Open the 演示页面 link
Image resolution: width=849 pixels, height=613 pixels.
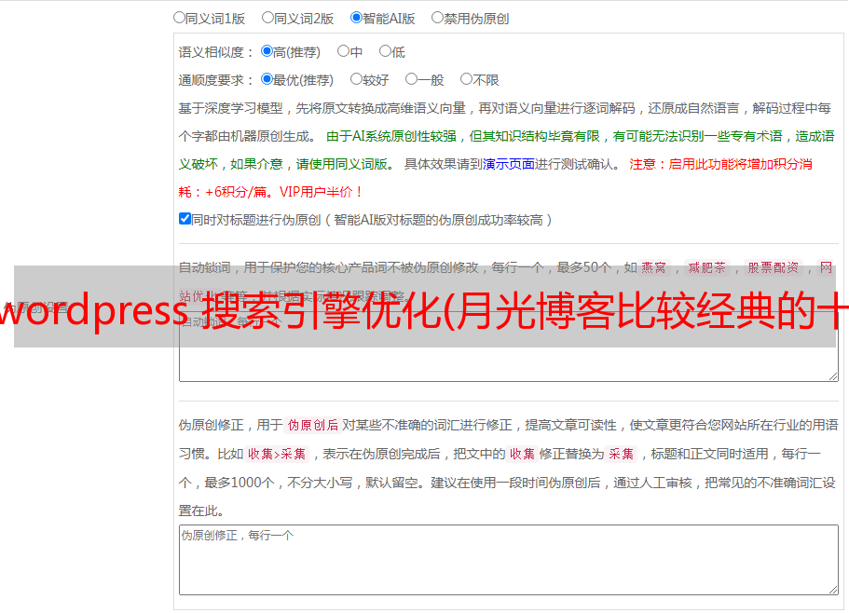click(508, 164)
